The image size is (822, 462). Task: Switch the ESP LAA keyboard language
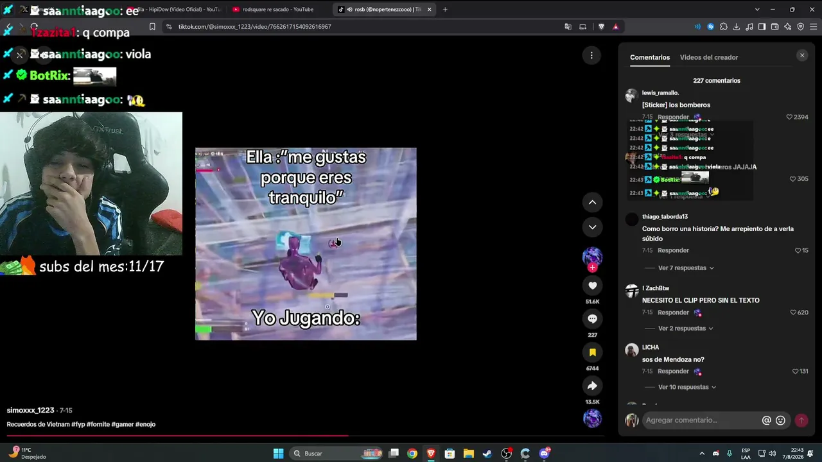[x=746, y=454]
